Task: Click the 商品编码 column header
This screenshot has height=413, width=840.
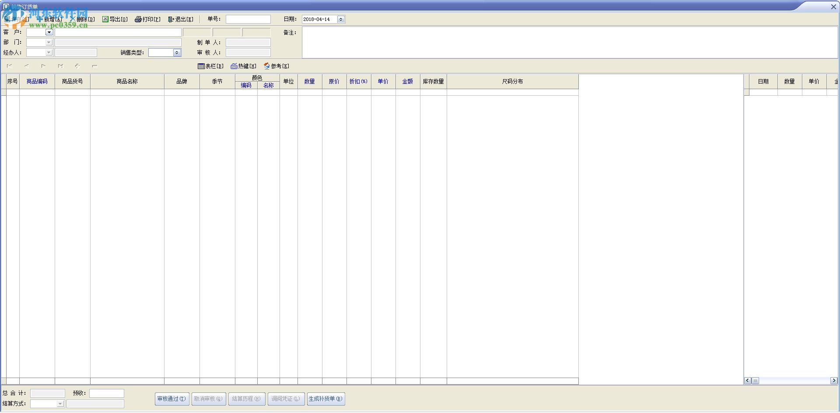Action: point(37,82)
